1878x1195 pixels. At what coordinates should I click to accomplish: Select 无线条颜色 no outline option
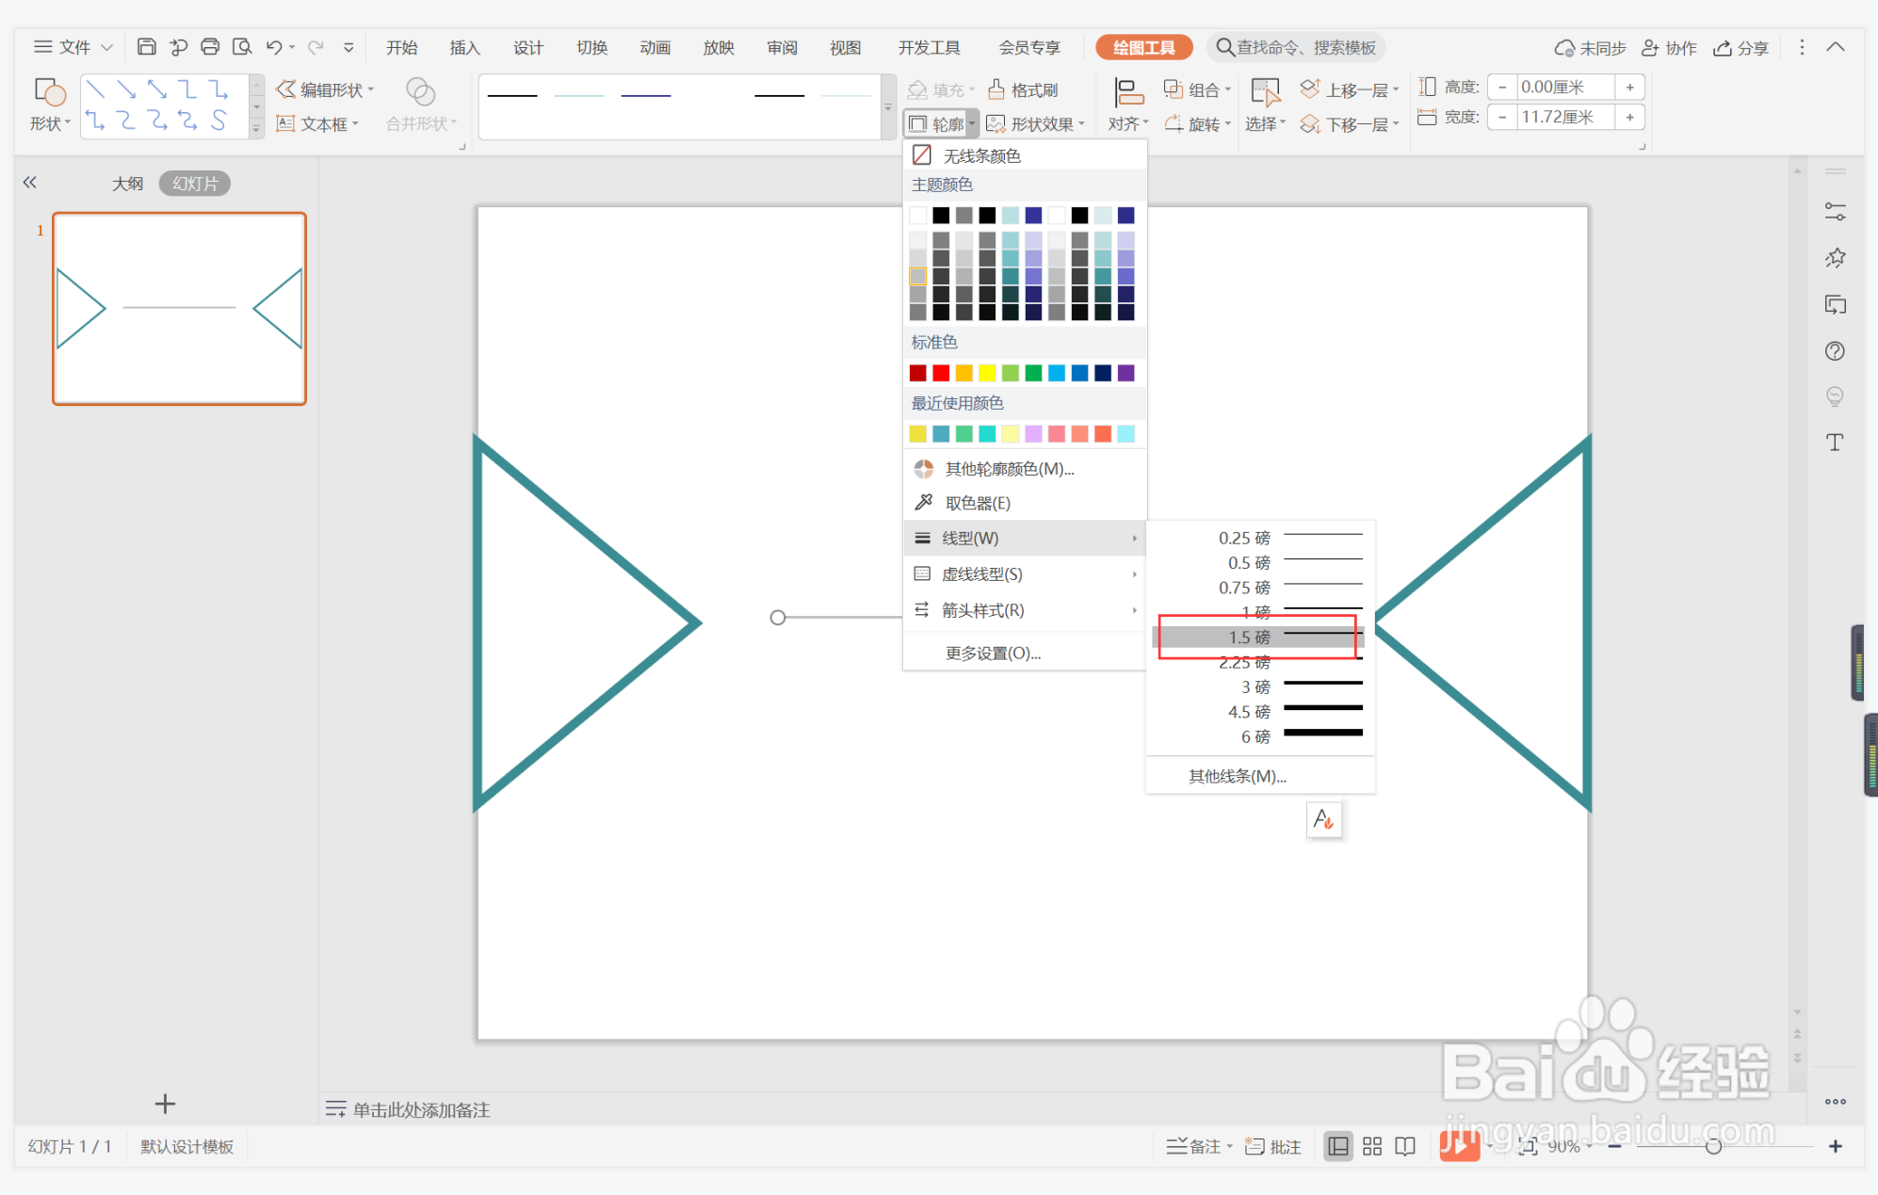pos(981,155)
